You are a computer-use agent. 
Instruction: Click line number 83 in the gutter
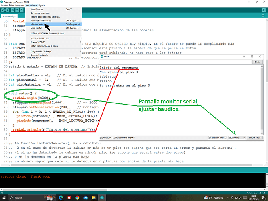point(6,143)
